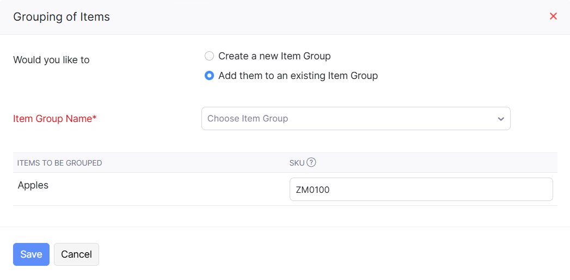The width and height of the screenshot is (570, 280).
Task: Click the "Add them to an existing Item Group" text
Action: tap(298, 76)
